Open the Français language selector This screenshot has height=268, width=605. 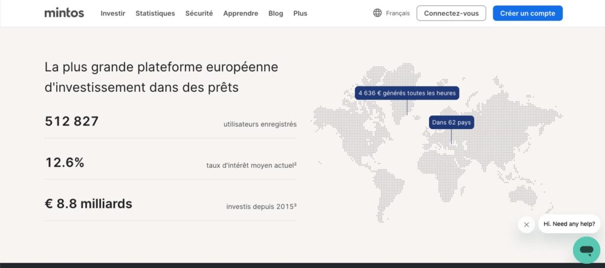[x=398, y=13]
